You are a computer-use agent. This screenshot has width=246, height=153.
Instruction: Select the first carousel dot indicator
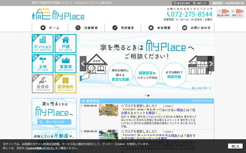(146, 96)
